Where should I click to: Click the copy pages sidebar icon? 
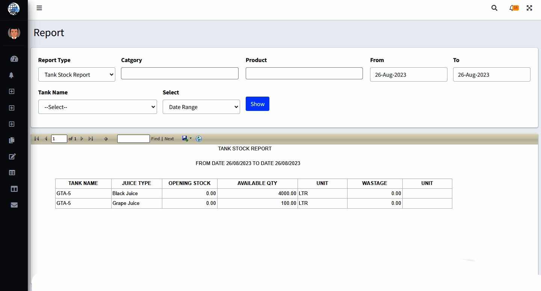11,140
